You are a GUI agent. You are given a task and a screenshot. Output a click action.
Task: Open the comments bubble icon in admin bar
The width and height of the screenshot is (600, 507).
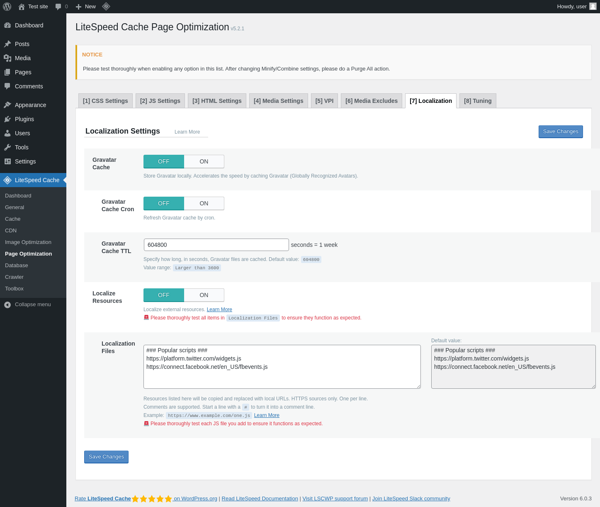coord(58,7)
